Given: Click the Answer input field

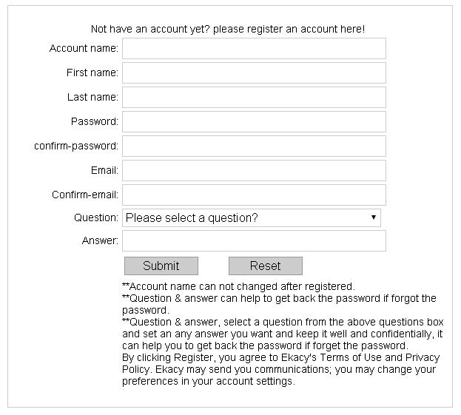Looking at the screenshot, I should [x=254, y=241].
